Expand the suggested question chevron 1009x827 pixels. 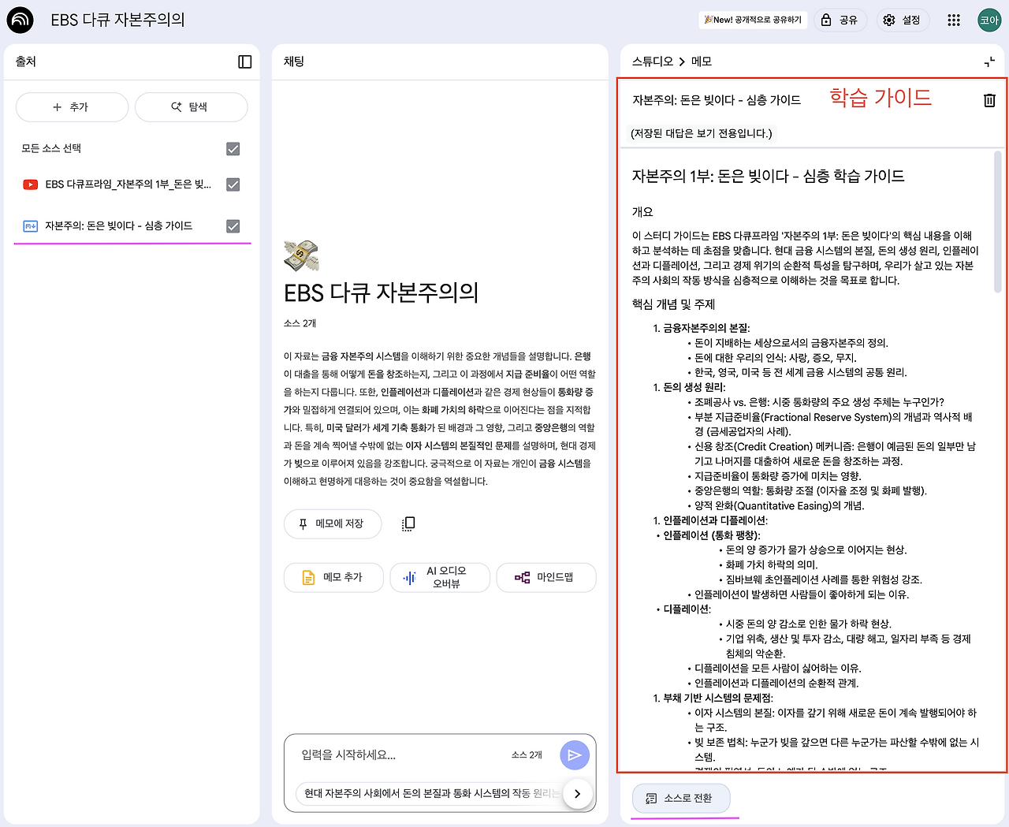(578, 794)
